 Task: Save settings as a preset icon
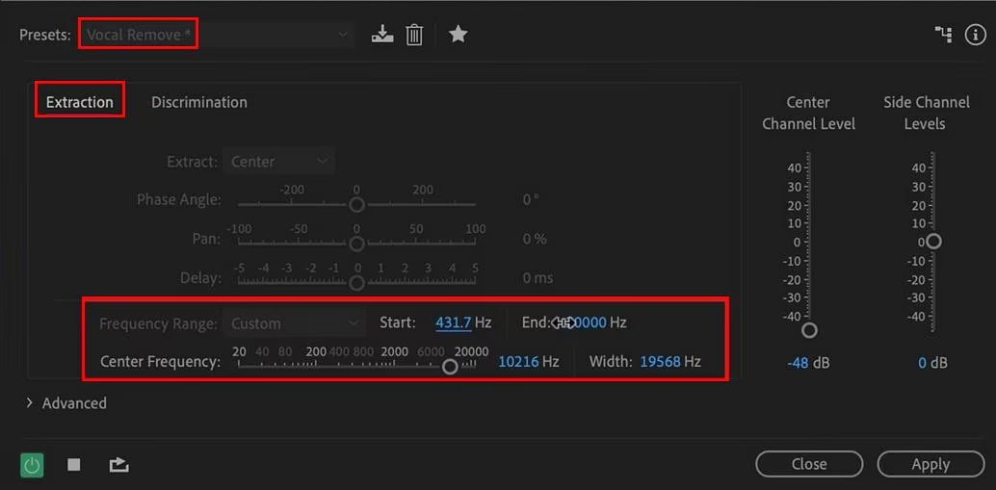point(381,34)
